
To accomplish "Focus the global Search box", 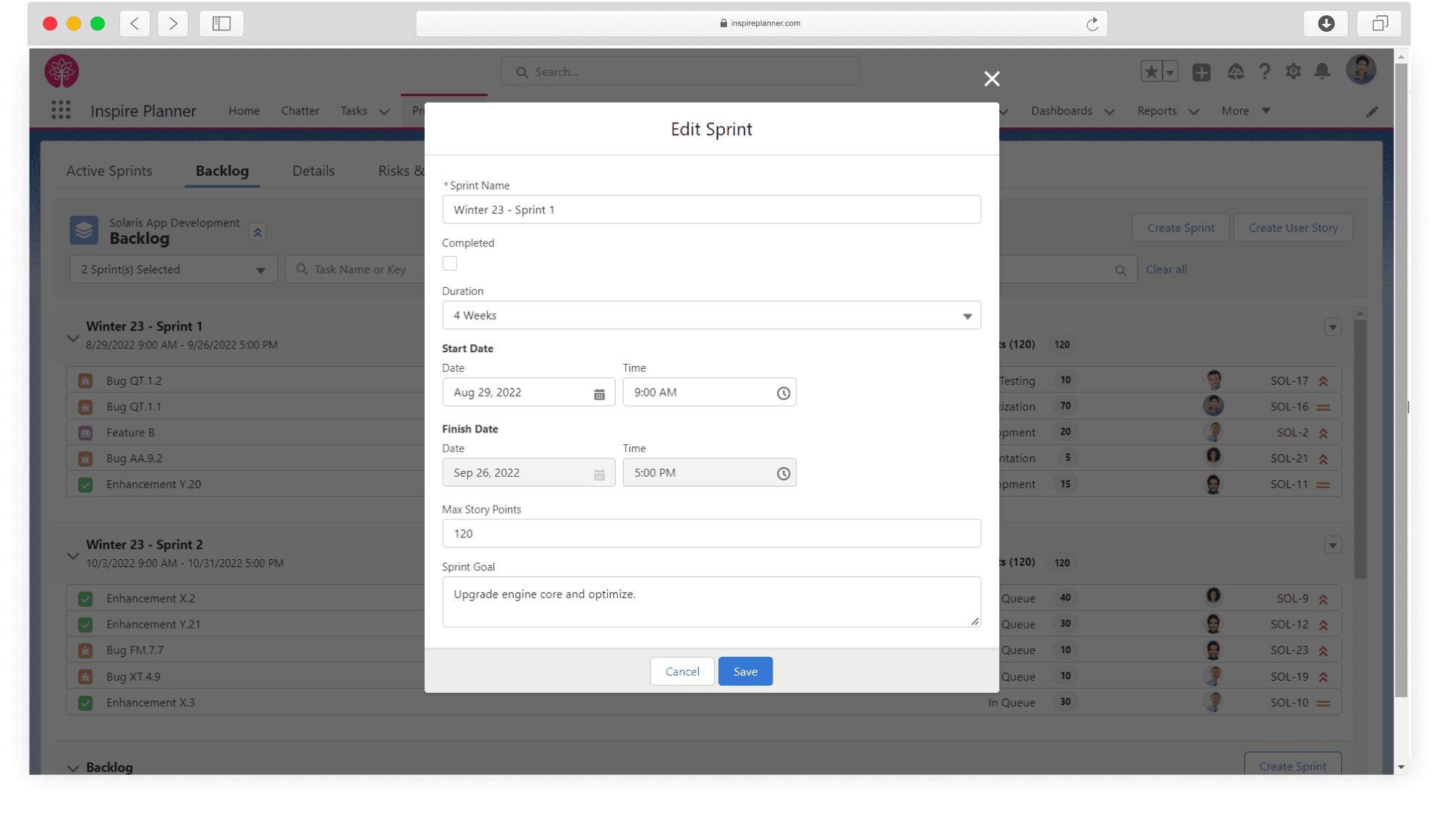I will (x=679, y=72).
